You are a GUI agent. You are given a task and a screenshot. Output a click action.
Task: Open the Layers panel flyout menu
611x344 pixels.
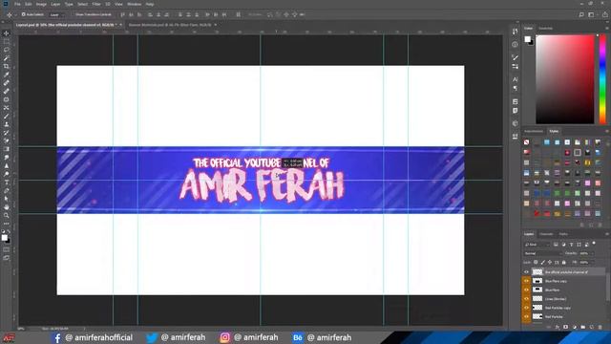click(607, 234)
